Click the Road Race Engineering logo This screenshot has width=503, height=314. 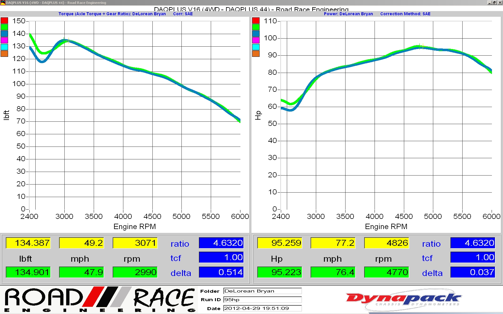coord(100,300)
